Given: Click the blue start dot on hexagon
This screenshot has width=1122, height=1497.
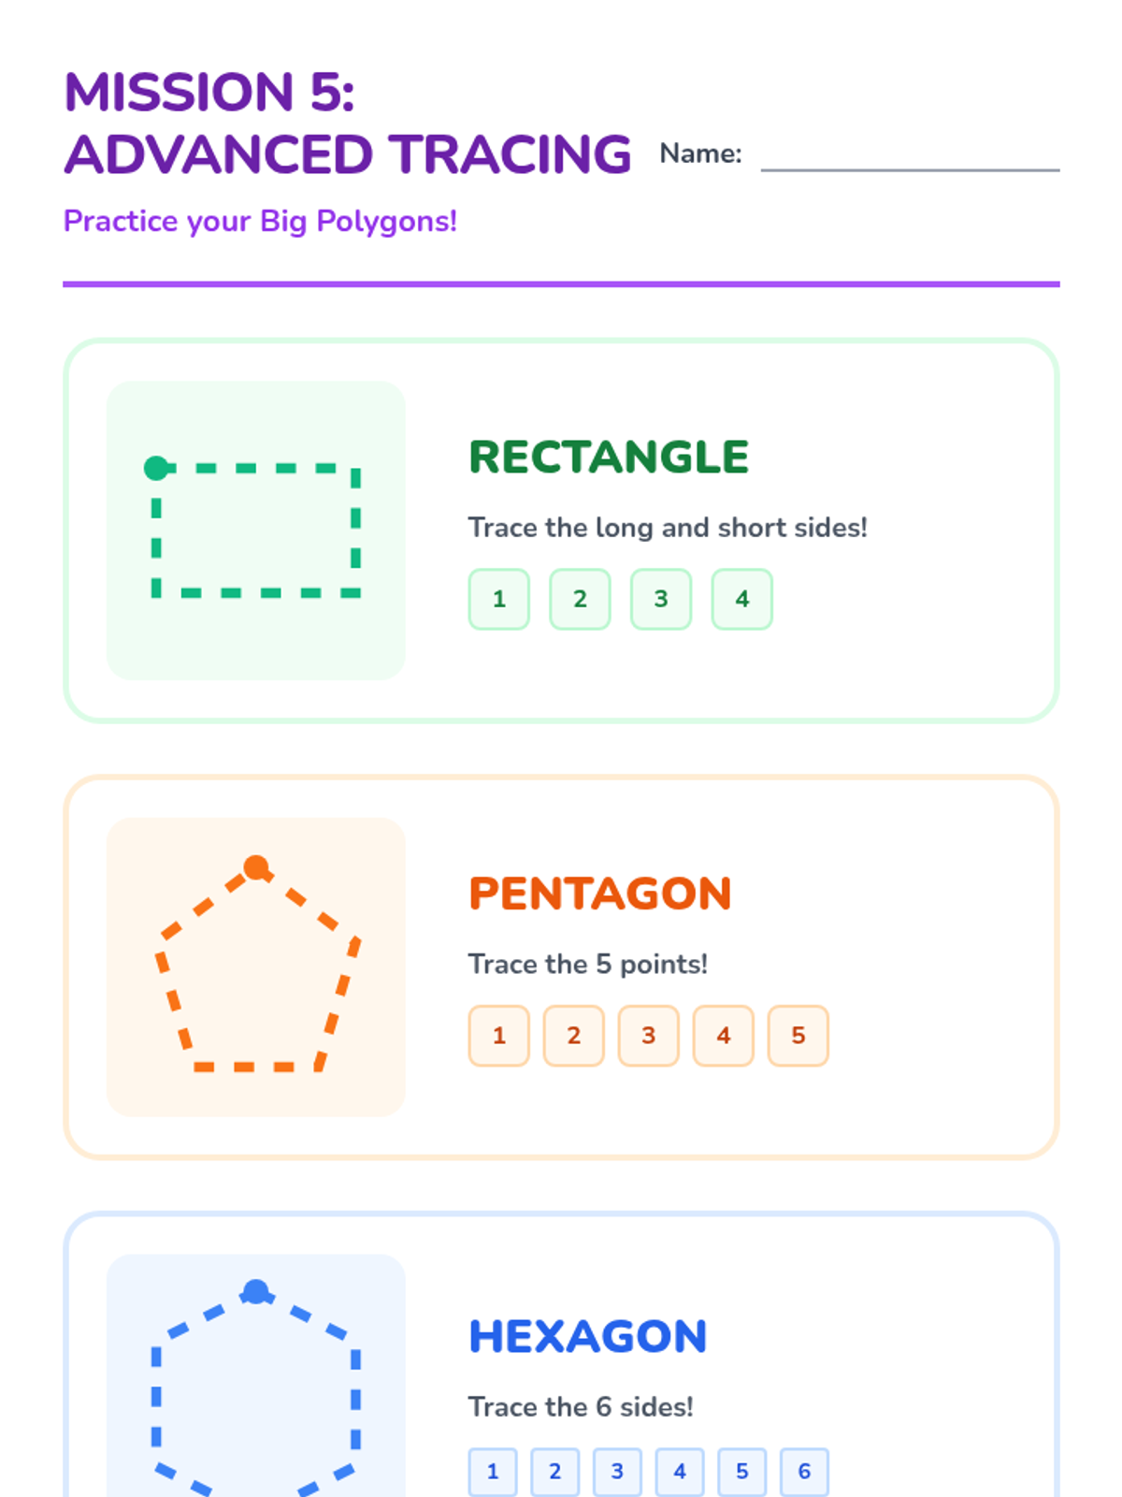Looking at the screenshot, I should (255, 1292).
